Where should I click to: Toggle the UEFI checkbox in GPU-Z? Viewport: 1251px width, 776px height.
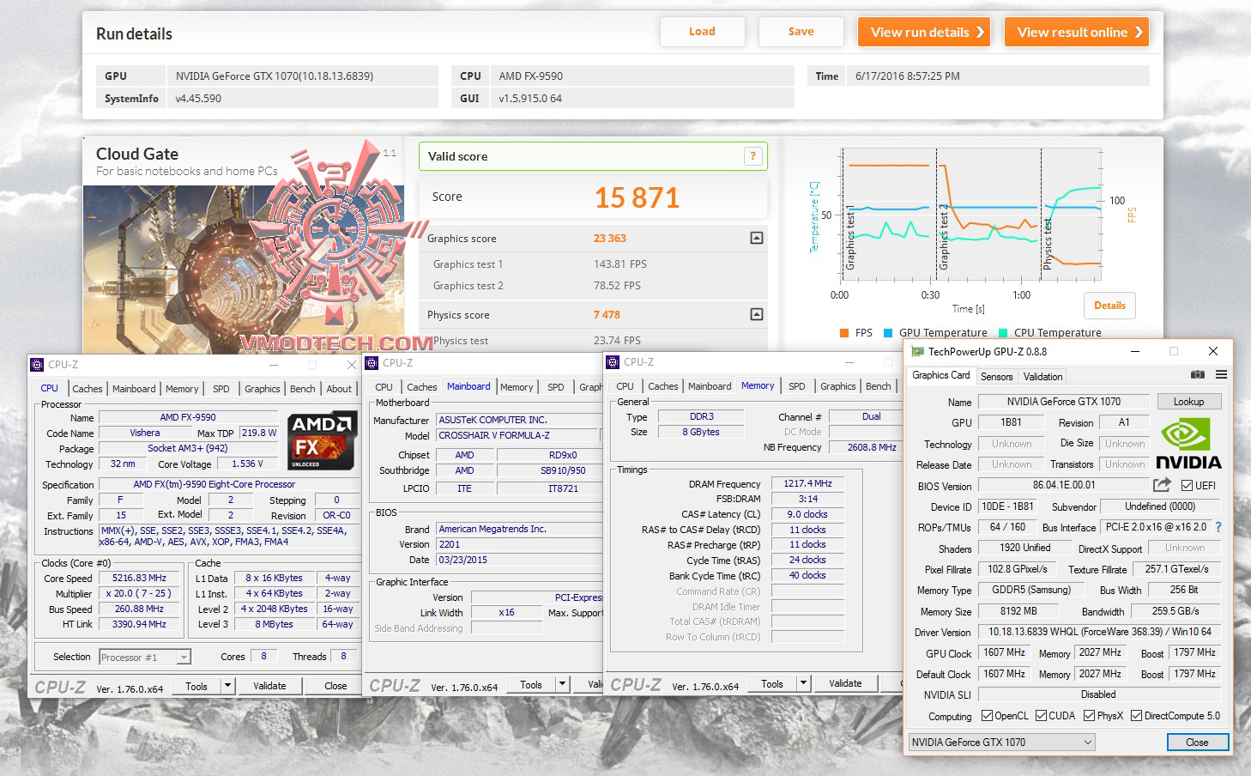coord(1187,486)
